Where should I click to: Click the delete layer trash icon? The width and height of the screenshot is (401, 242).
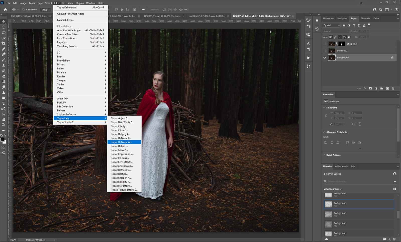click(393, 89)
